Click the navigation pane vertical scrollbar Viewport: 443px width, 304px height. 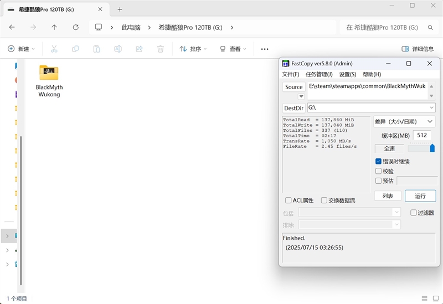point(20,210)
